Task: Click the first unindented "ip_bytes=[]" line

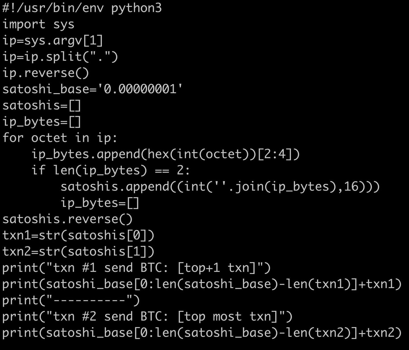Action: [x=42, y=122]
